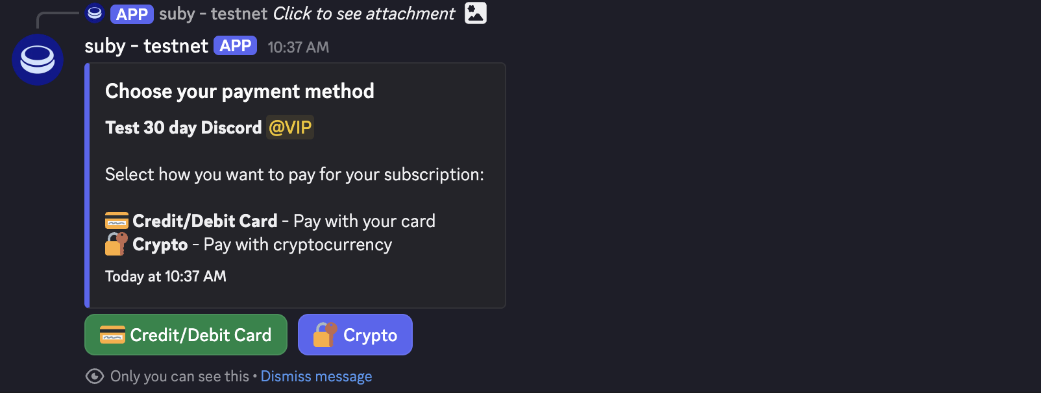This screenshot has width=1041, height=393.
Task: Click the bold 'Test 30 day Discord' text
Action: 183,128
